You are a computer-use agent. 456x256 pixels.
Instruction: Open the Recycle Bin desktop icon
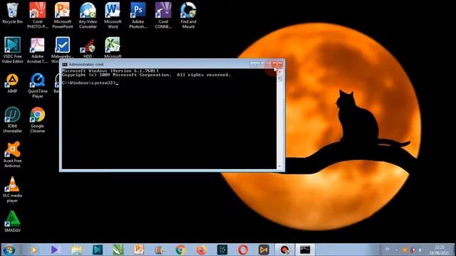click(12, 14)
